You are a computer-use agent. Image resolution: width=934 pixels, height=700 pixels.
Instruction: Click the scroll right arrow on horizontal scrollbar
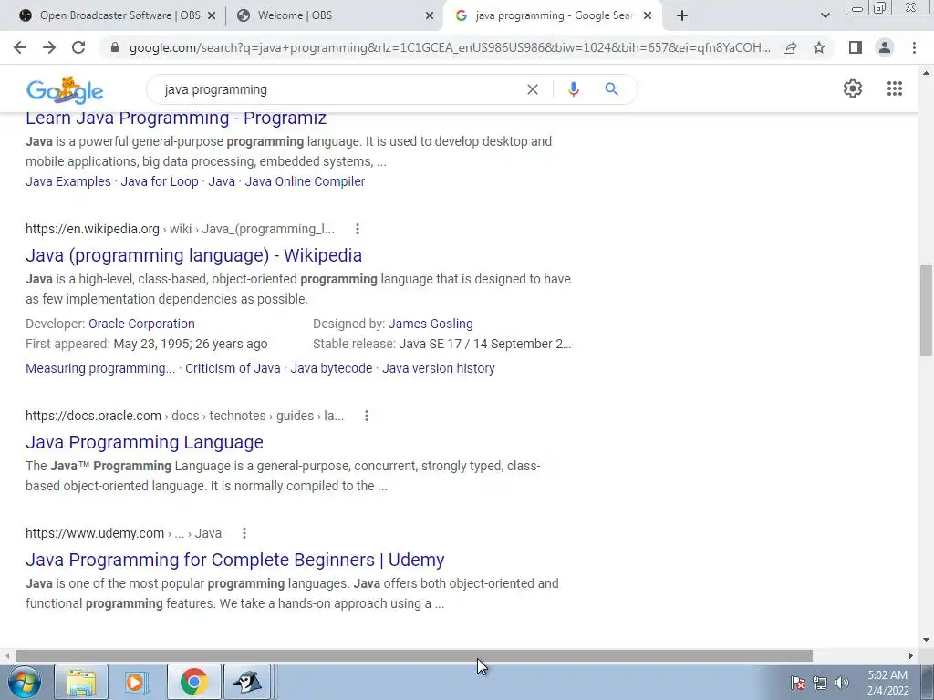pos(911,655)
